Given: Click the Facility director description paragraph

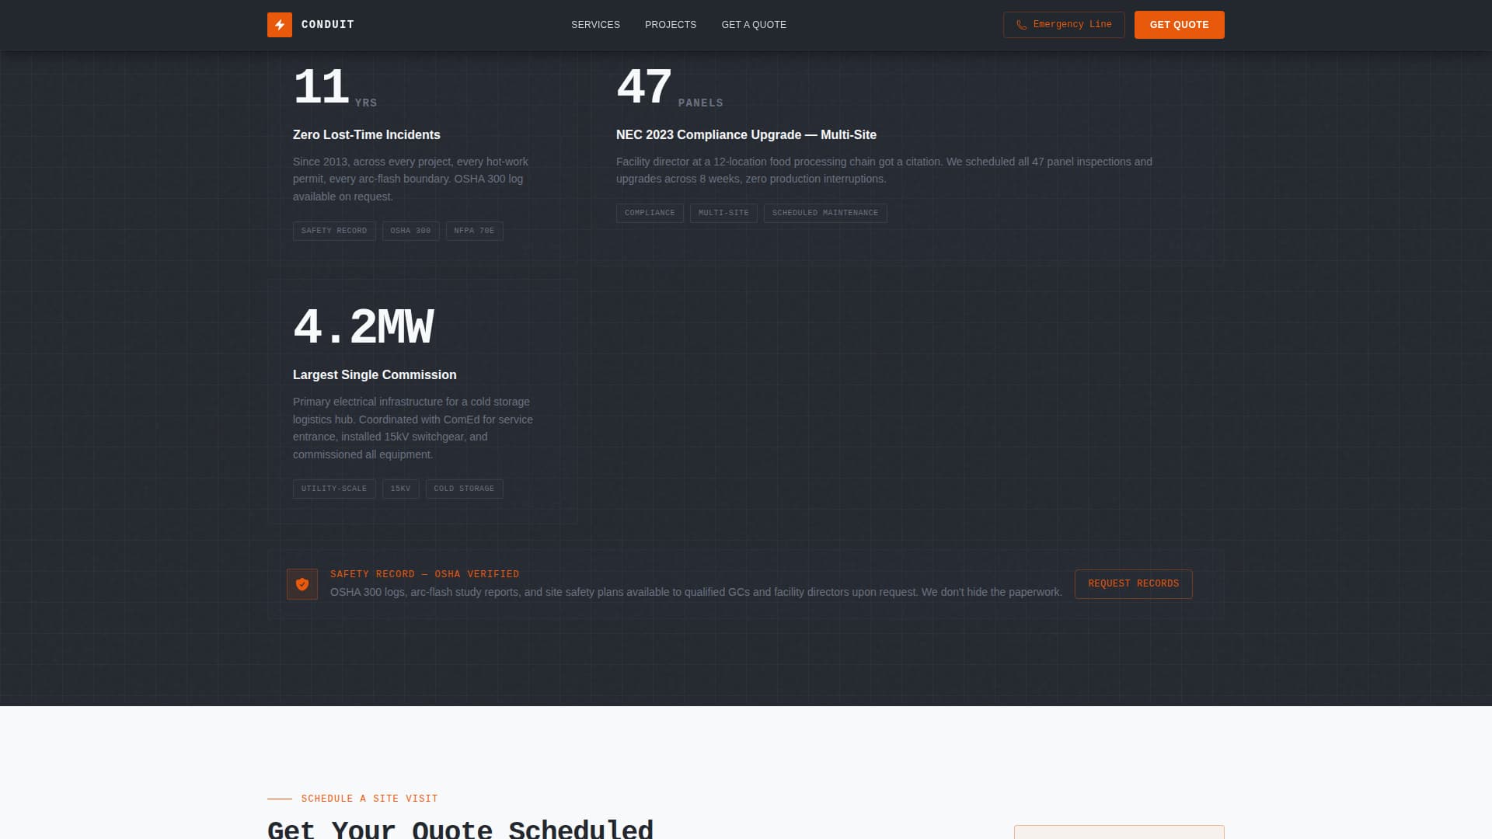Looking at the screenshot, I should coord(884,170).
